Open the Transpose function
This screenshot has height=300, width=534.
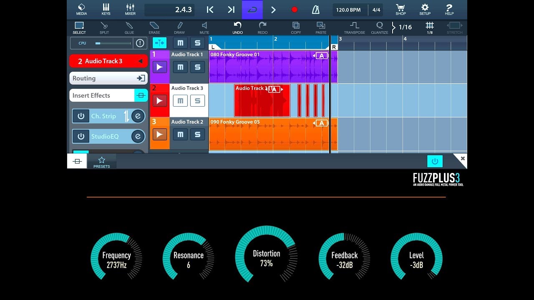click(x=355, y=28)
